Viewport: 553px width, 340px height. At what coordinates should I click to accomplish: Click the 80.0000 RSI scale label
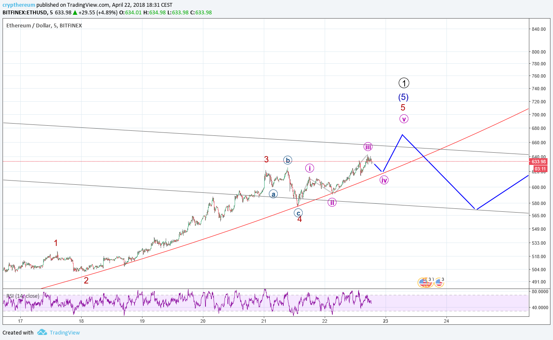click(539, 291)
